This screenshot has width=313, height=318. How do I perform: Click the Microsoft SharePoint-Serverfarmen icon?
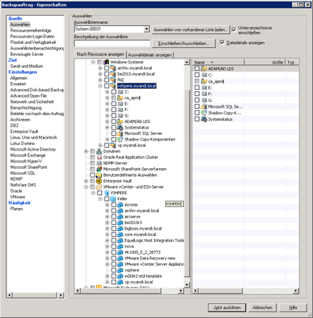click(x=99, y=169)
